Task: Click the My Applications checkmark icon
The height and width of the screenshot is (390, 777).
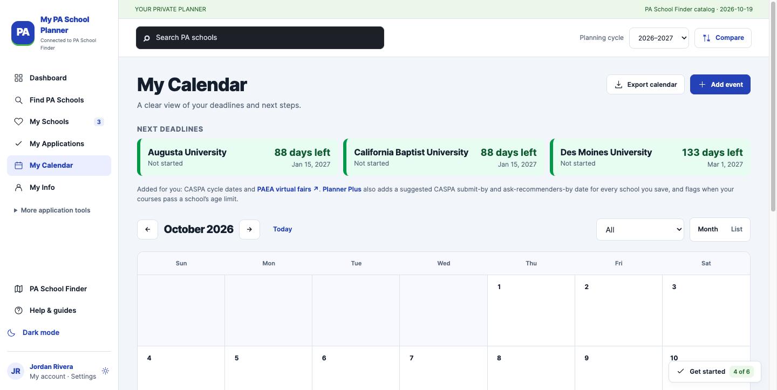Action: [x=18, y=143]
